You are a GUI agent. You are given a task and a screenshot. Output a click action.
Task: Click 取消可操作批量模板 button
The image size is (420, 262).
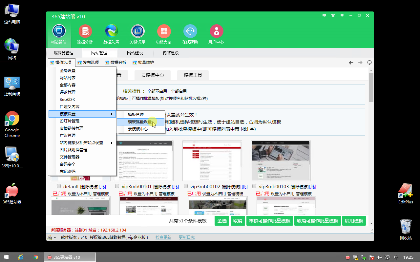(318, 221)
